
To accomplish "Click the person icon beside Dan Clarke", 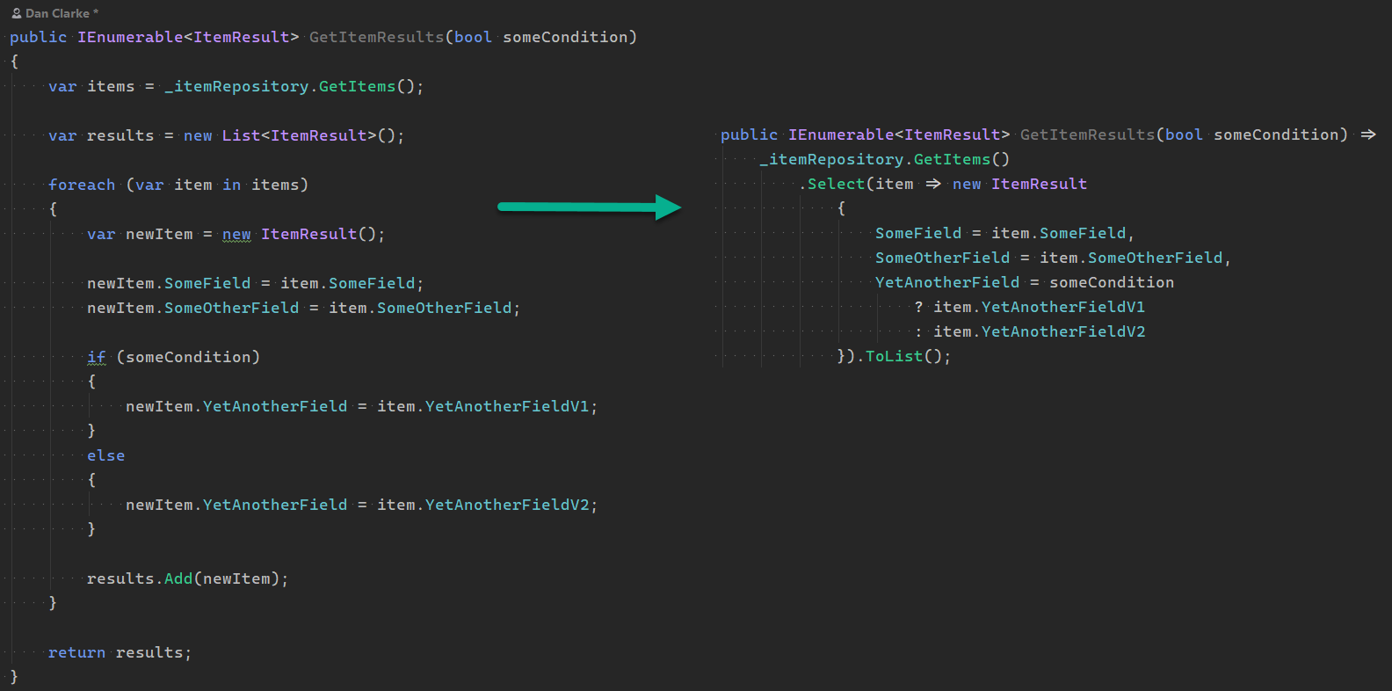I will [16, 13].
